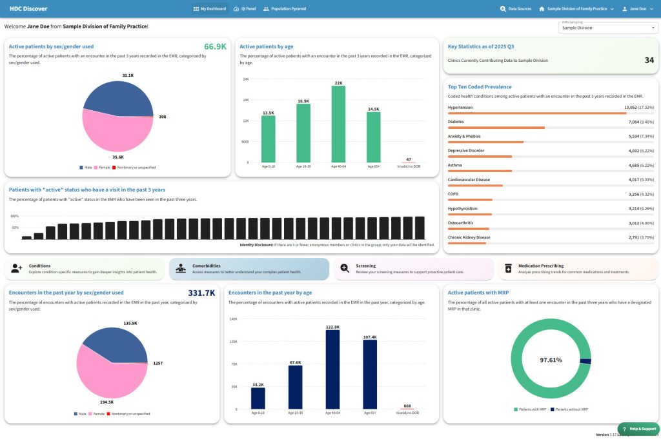
Task: Switch to the QI Panel tab
Action: coord(245,9)
